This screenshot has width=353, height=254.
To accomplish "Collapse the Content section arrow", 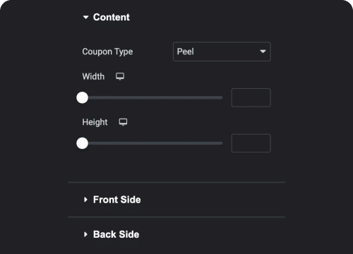I will [x=86, y=17].
